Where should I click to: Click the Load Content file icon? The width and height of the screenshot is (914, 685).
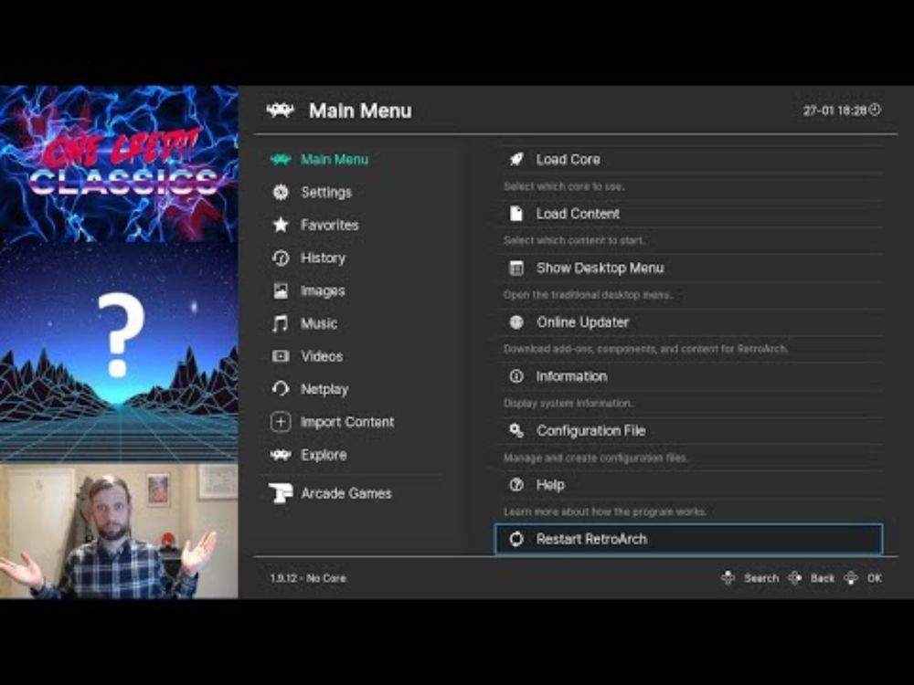[x=516, y=213]
